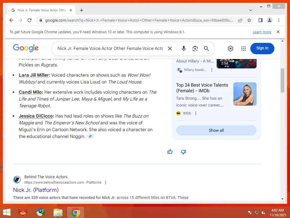This screenshot has height=218, width=290.
Task: Open Learn more about Chrome updates
Action: click(x=262, y=32)
